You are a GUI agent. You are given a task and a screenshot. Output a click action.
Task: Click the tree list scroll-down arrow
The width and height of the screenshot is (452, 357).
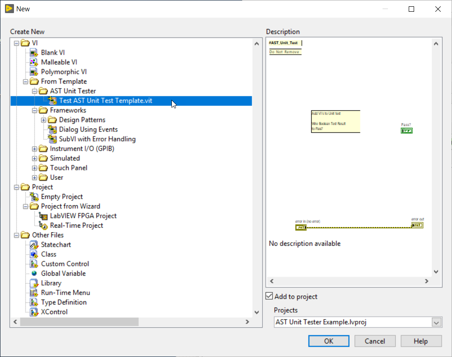coord(257,312)
